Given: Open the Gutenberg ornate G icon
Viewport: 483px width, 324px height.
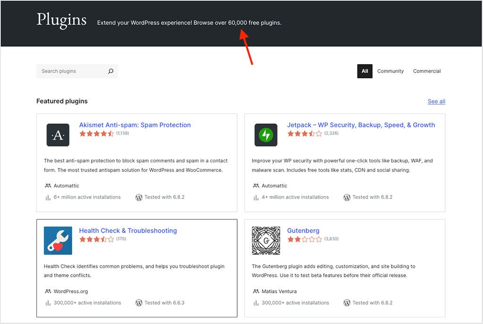Looking at the screenshot, I should (x=266, y=241).
